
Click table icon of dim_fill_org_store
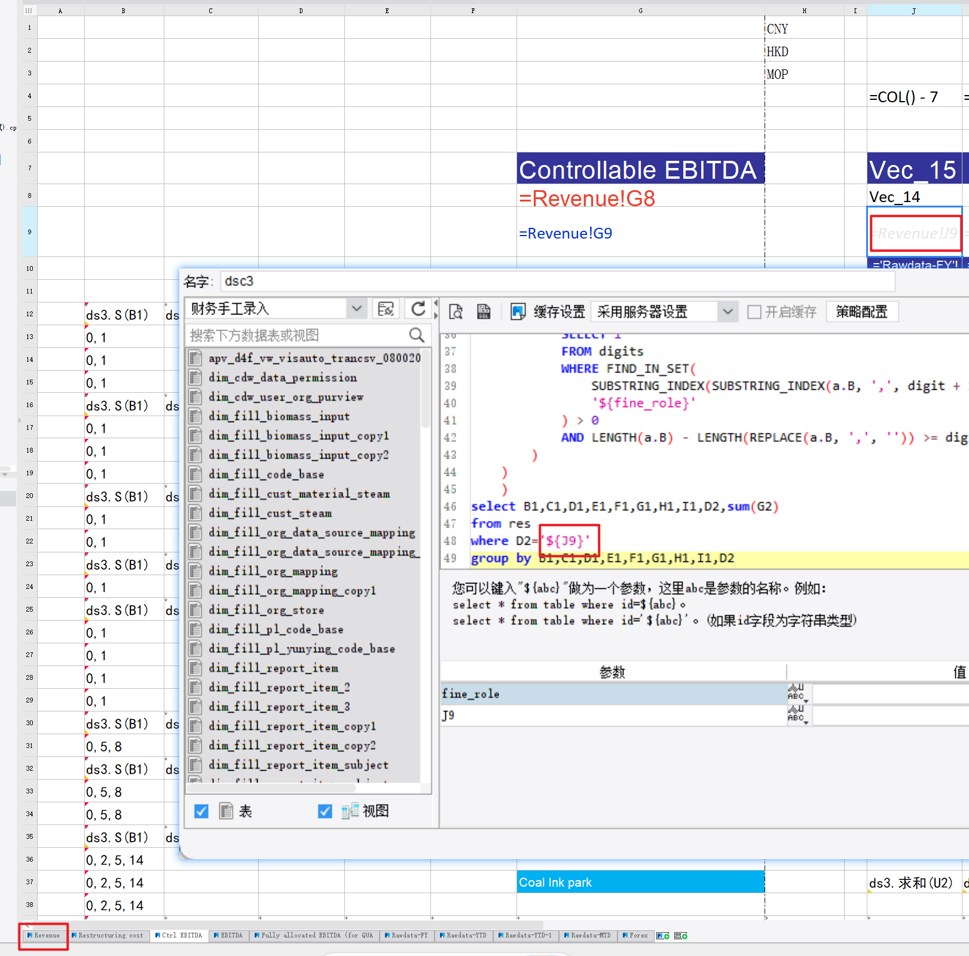point(195,610)
